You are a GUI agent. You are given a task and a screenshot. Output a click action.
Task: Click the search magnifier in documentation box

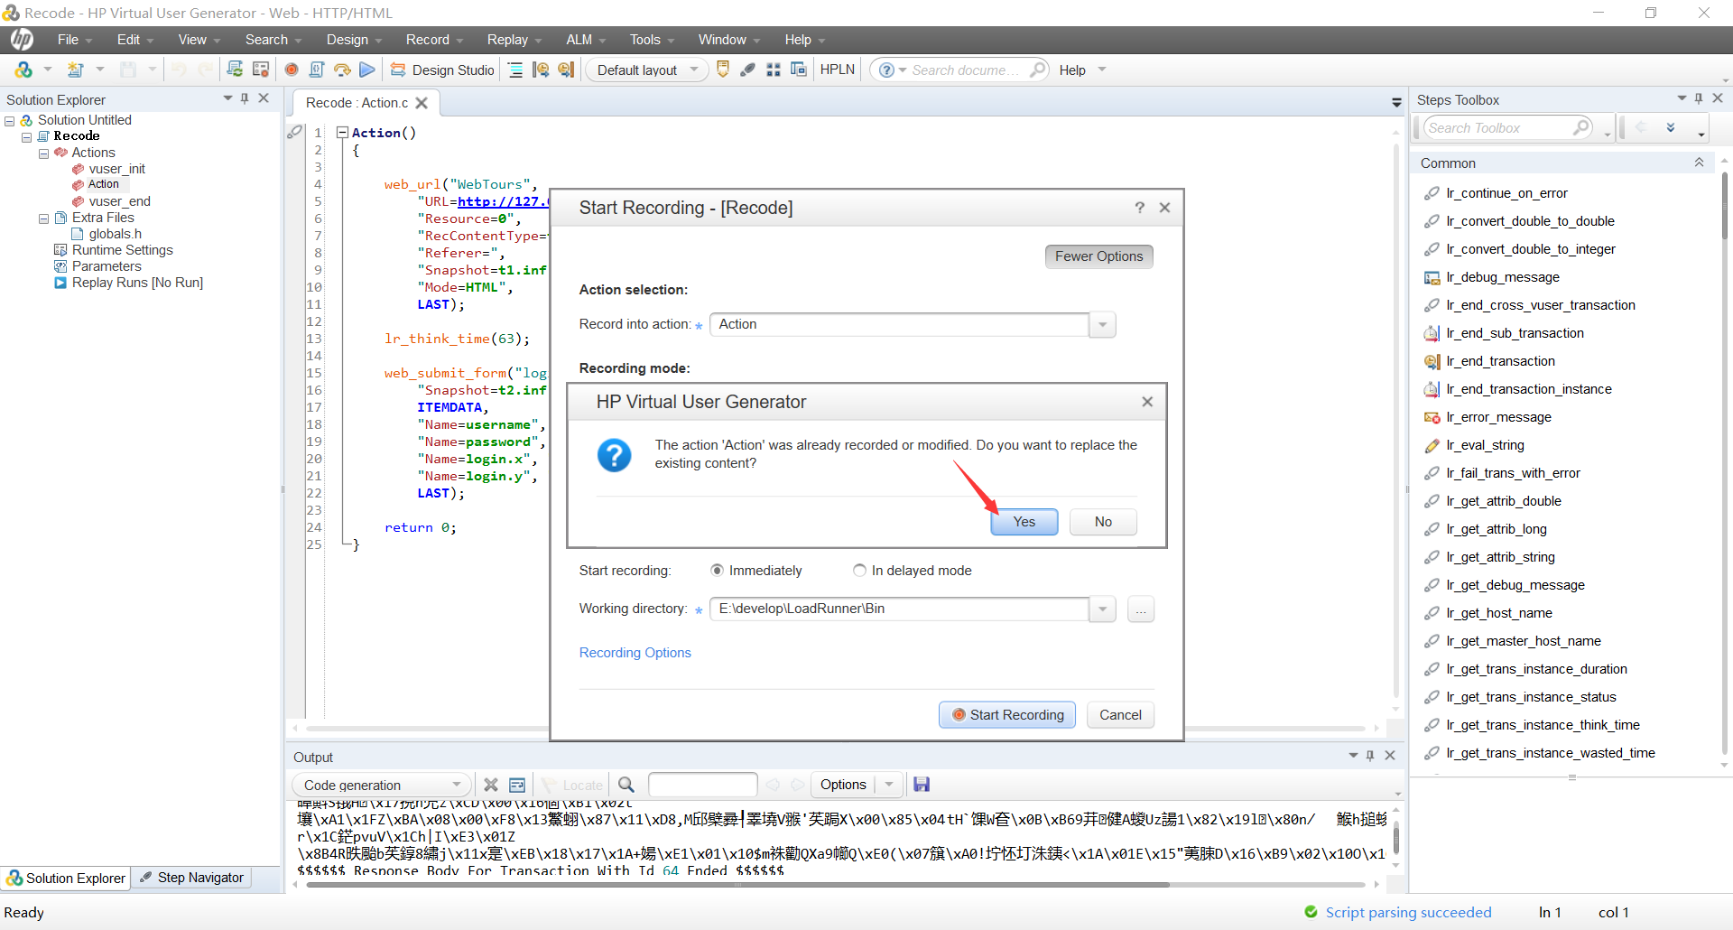point(1038,70)
